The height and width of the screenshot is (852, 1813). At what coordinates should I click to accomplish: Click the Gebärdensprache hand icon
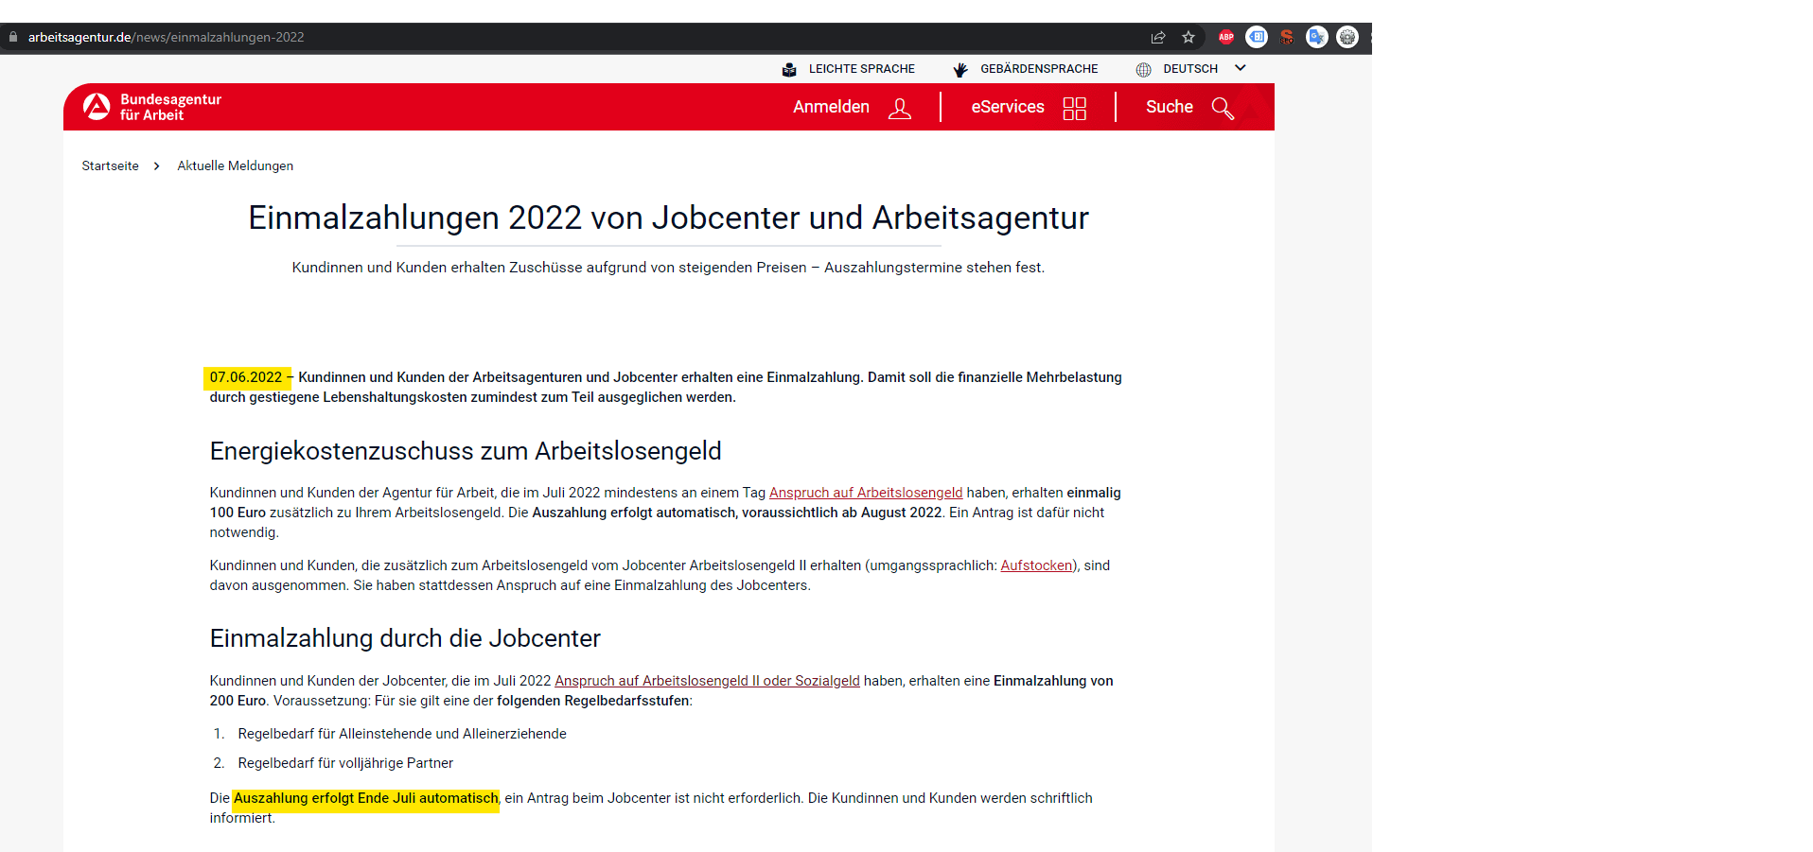point(960,69)
